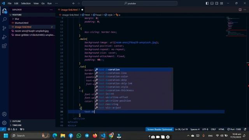Open the Manage gear icon
Viewport: 249px width, 140px height.
tap(4, 123)
